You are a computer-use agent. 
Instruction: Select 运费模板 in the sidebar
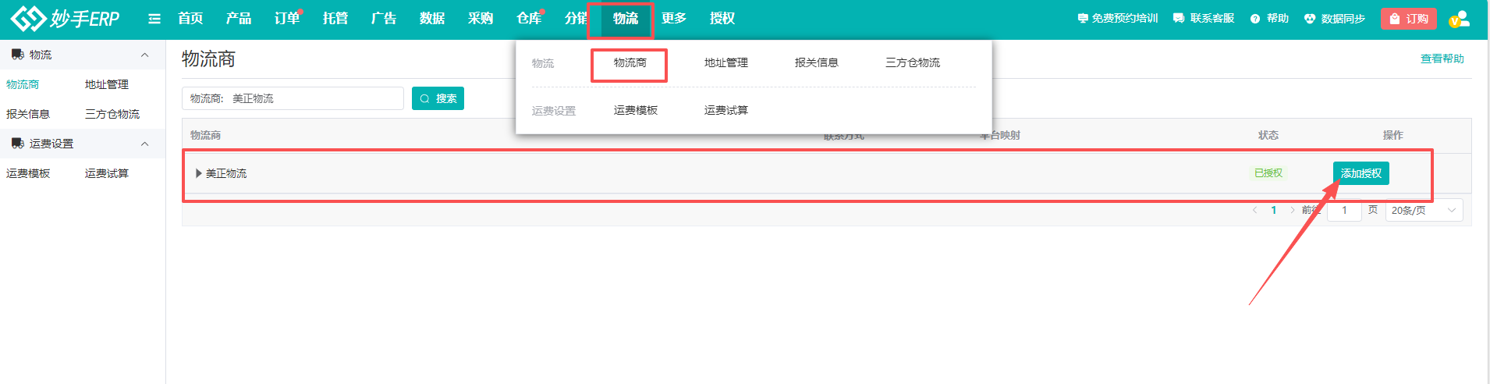pos(28,173)
